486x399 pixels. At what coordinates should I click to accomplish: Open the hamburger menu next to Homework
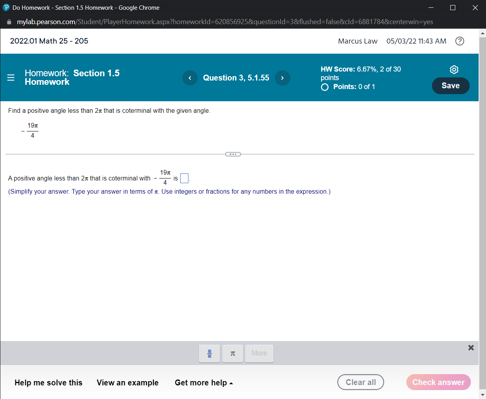tap(10, 77)
